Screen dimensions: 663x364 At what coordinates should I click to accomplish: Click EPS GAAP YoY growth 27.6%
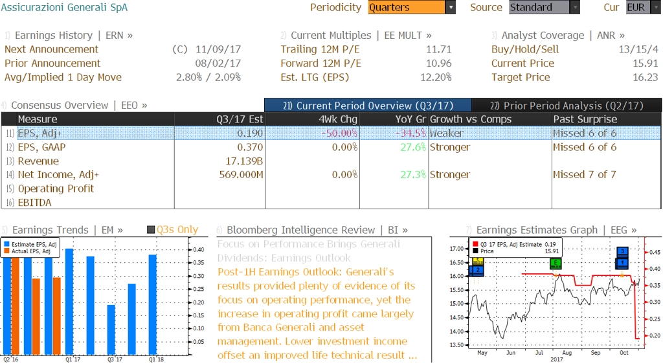point(413,147)
